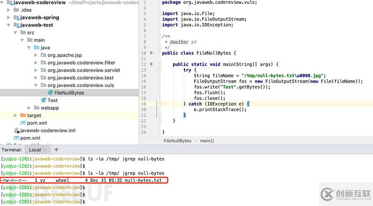This screenshot has width=373, height=206.
Task: Click the org.javaweb.codereview.vuls package icon
Action: [x=43, y=85]
